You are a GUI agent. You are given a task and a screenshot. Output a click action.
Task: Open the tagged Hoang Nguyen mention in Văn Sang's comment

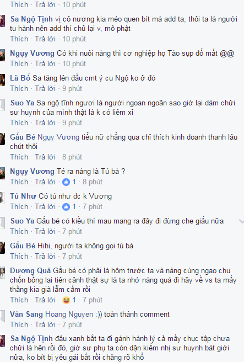[x=69, y=315]
